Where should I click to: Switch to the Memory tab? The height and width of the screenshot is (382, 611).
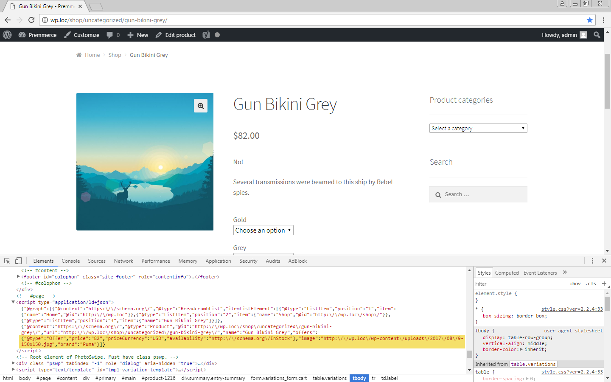pyautogui.click(x=188, y=261)
